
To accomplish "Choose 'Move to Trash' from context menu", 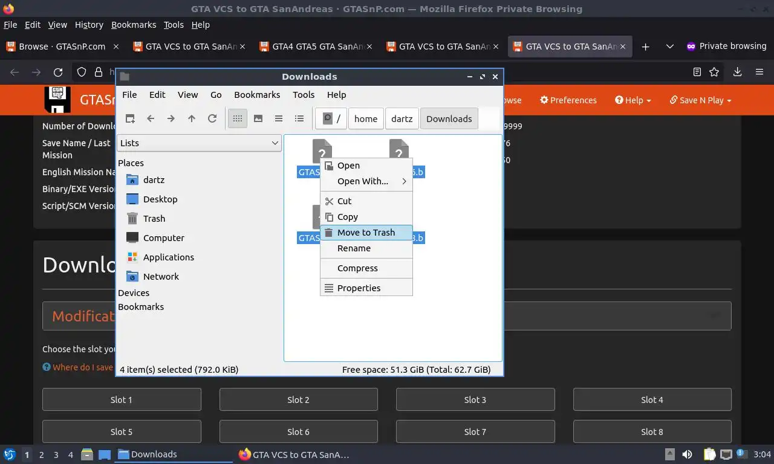I will (366, 233).
